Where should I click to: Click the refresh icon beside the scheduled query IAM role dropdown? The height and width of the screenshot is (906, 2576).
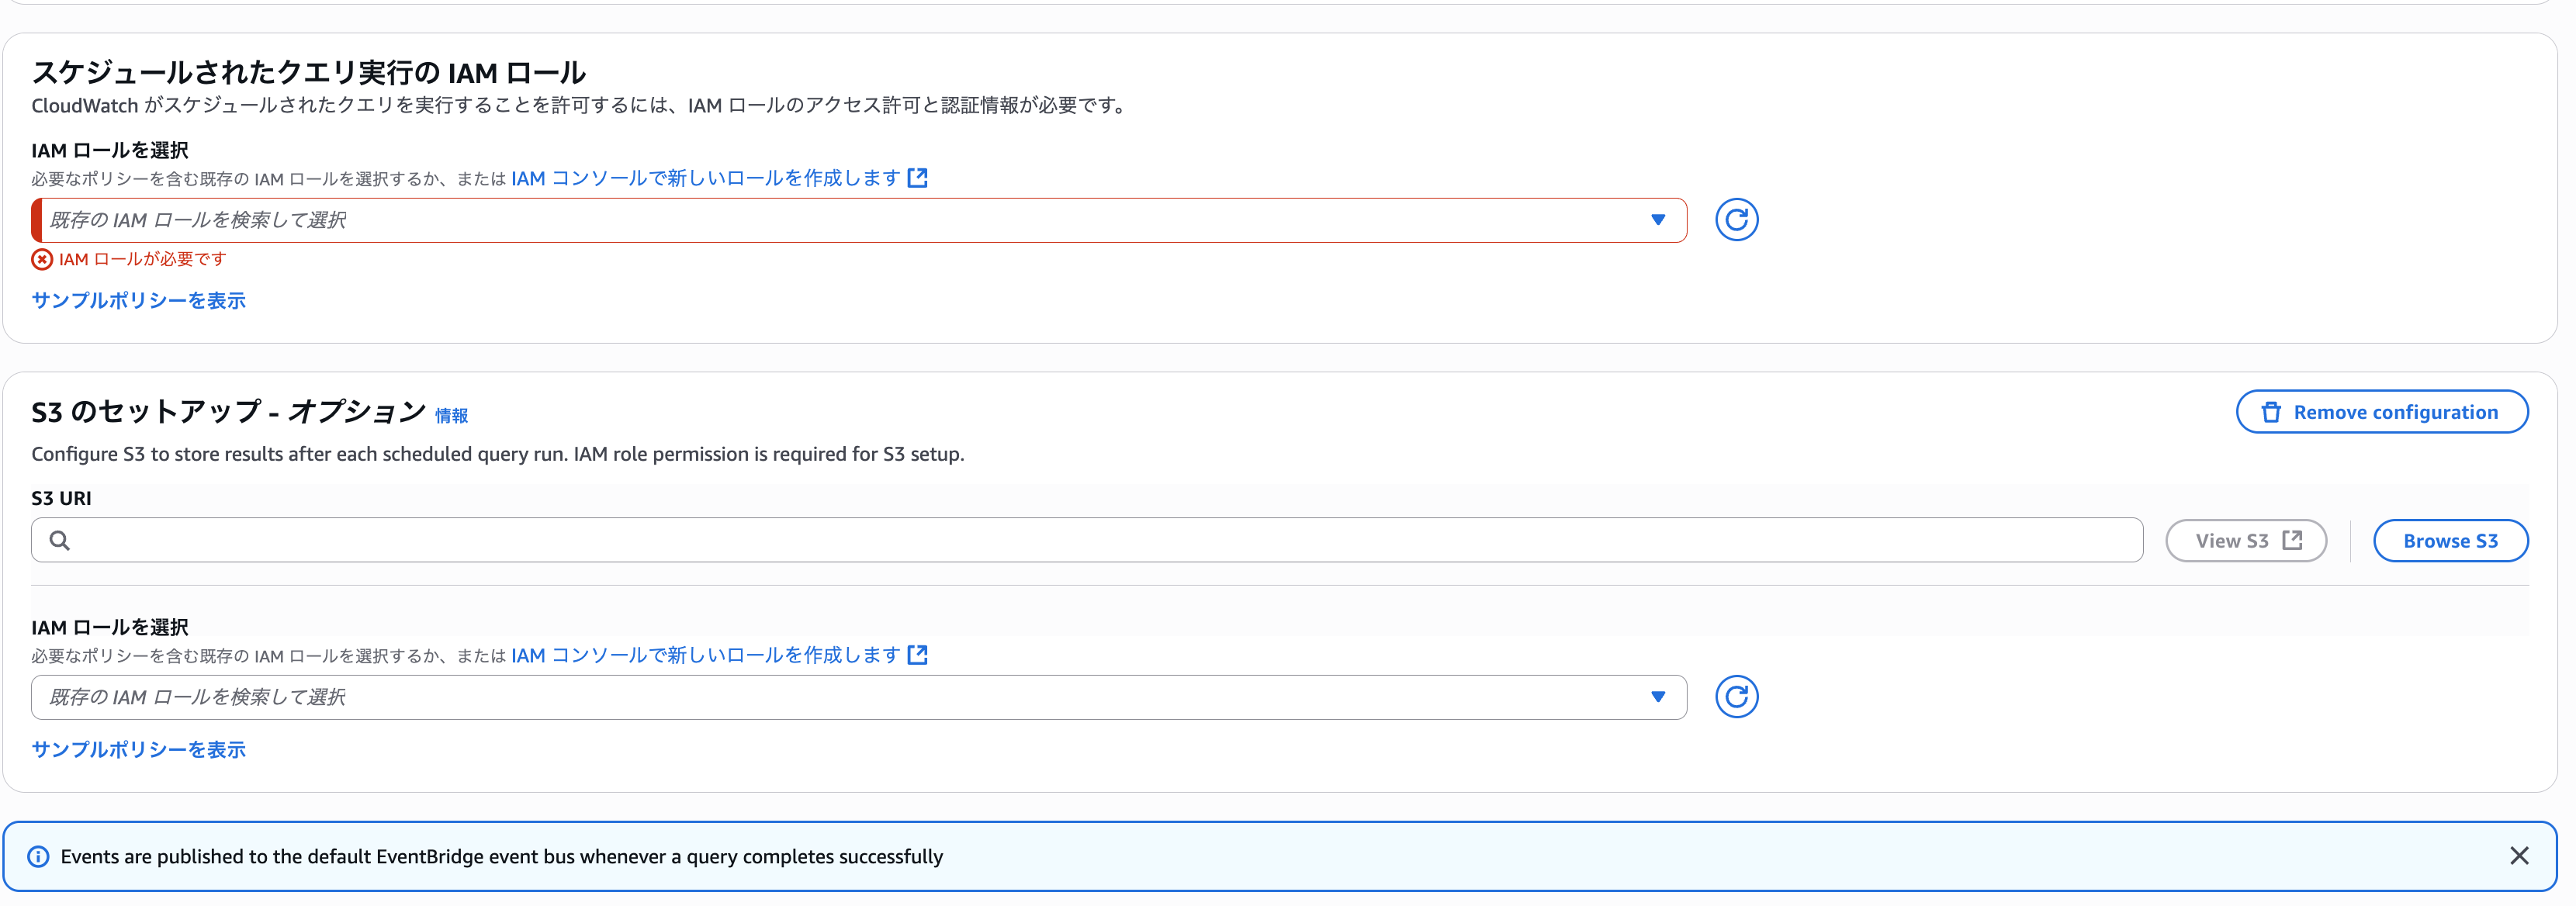[x=1737, y=219]
